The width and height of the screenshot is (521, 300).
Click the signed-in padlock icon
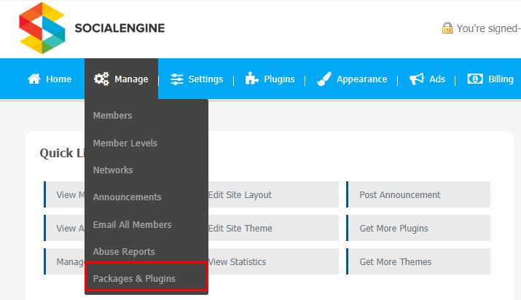click(447, 28)
